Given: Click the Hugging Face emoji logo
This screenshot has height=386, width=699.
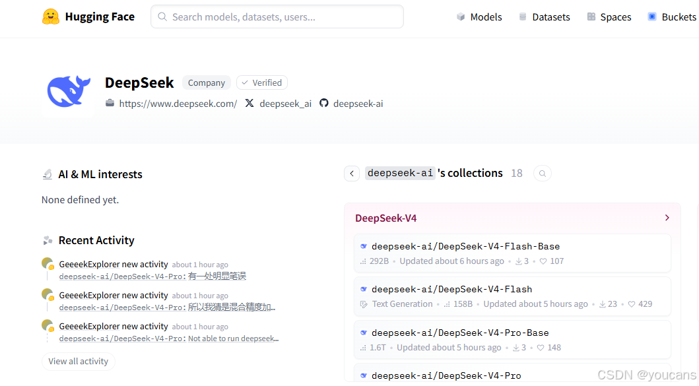Looking at the screenshot, I should [x=50, y=17].
